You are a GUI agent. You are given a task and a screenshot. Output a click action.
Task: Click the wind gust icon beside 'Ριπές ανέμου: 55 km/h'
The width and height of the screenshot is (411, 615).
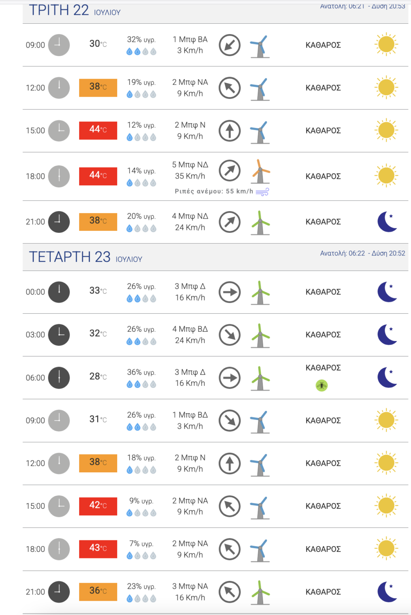[262, 192]
